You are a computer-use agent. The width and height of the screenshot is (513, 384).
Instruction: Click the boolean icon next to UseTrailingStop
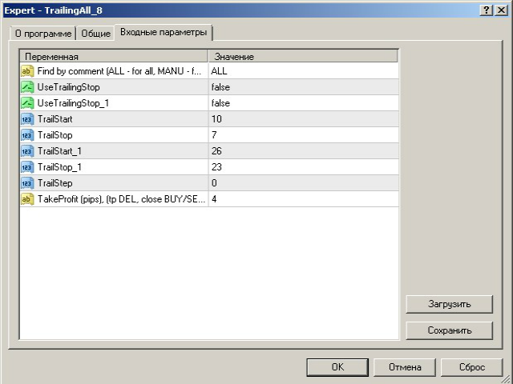[27, 87]
